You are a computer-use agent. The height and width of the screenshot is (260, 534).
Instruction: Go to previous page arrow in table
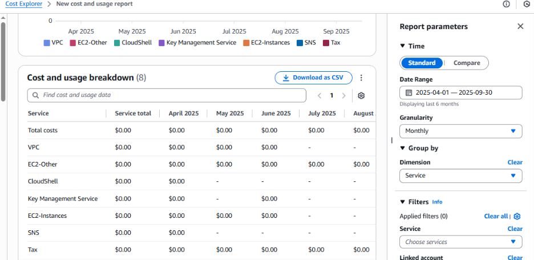pos(319,95)
